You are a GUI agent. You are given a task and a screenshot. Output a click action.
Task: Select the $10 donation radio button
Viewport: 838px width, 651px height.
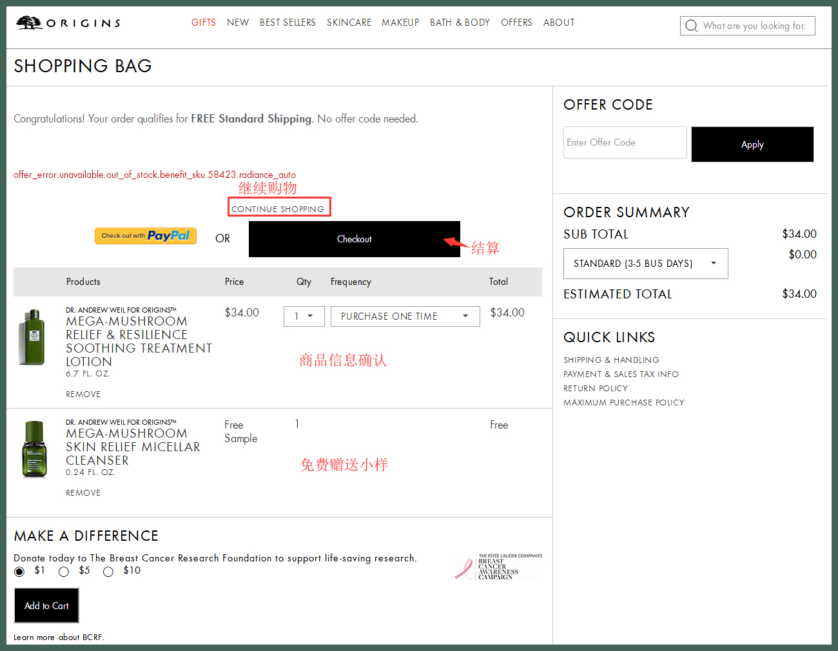108,572
